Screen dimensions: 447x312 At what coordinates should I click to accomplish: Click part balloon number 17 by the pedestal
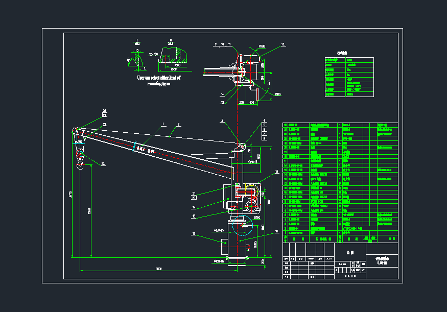[195, 234]
